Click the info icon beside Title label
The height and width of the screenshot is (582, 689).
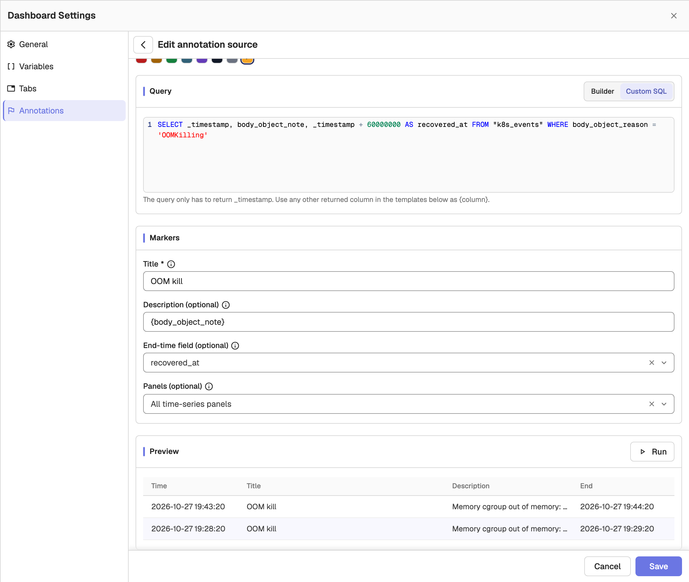tap(171, 264)
